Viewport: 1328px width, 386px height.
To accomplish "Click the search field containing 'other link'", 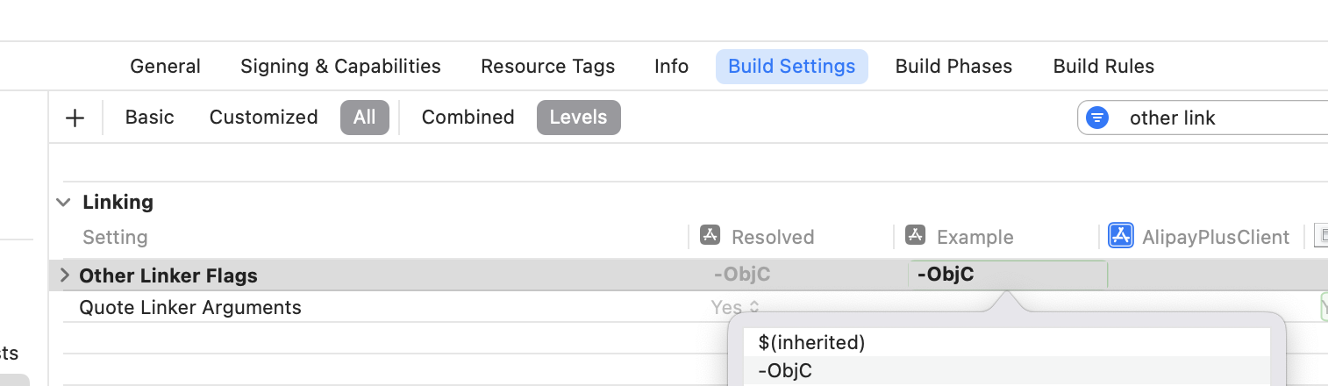I will click(x=1219, y=118).
